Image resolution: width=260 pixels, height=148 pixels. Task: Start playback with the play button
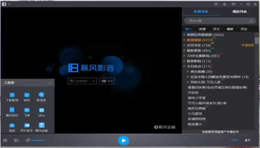(123, 141)
